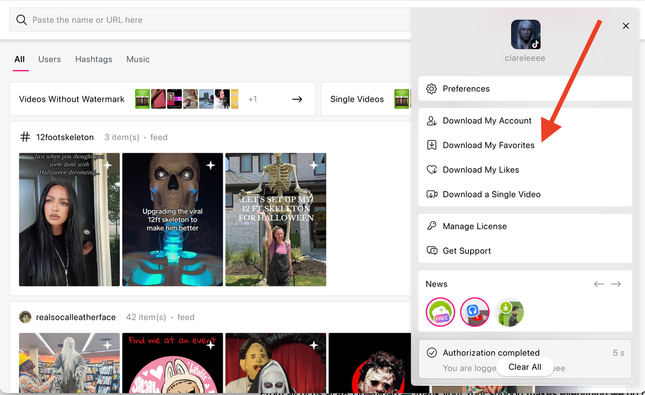Click sparkle icon on Halloween decorating thumbnail

tap(108, 165)
